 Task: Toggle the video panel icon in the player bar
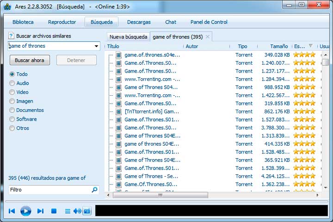coord(87,211)
